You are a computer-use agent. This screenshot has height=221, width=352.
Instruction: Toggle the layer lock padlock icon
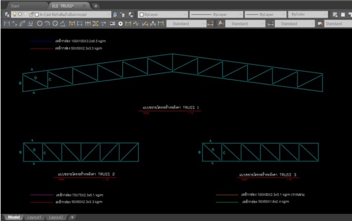coord(31,14)
